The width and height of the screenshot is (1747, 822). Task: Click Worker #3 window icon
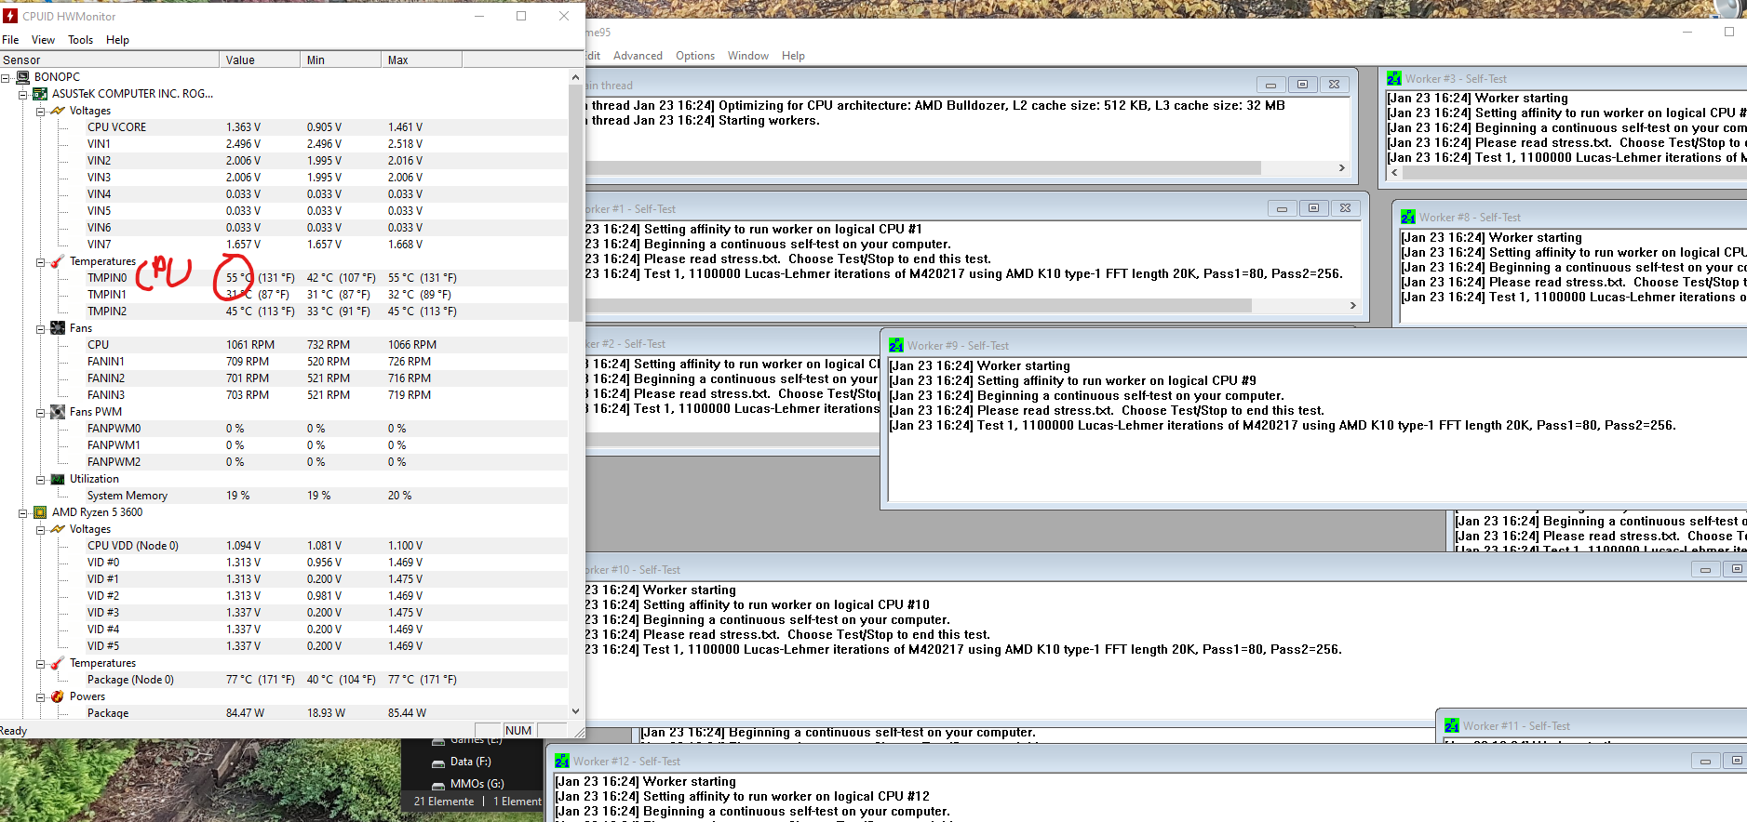click(1393, 79)
